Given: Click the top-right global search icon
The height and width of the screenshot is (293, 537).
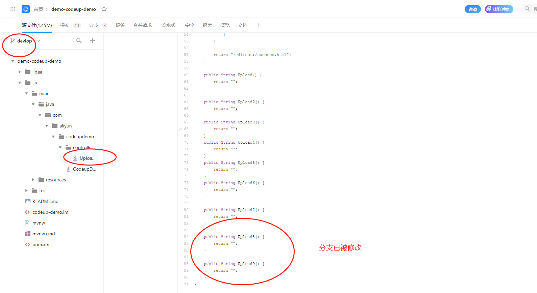Looking at the screenshot, I should [527, 9].
